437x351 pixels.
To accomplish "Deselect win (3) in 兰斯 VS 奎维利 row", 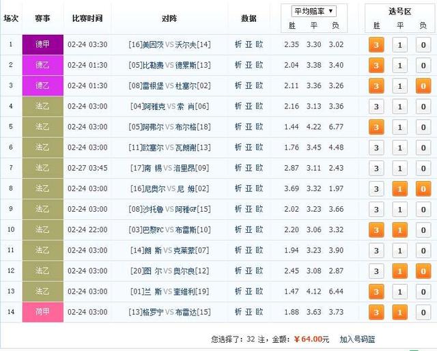I will tap(376, 291).
